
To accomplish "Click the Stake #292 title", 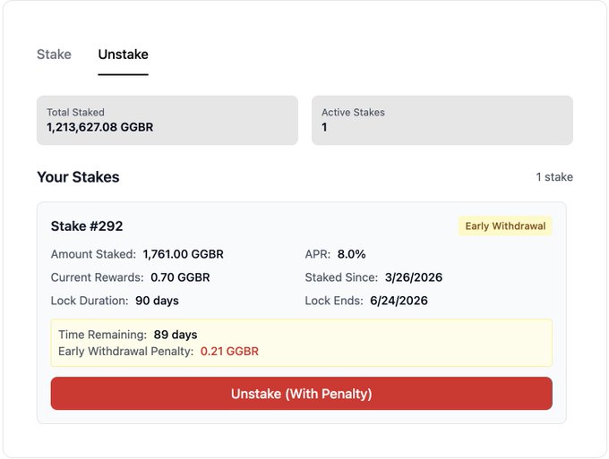I will pos(87,226).
